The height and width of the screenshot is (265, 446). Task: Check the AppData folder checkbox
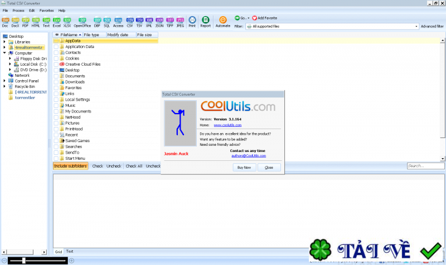coord(56,41)
